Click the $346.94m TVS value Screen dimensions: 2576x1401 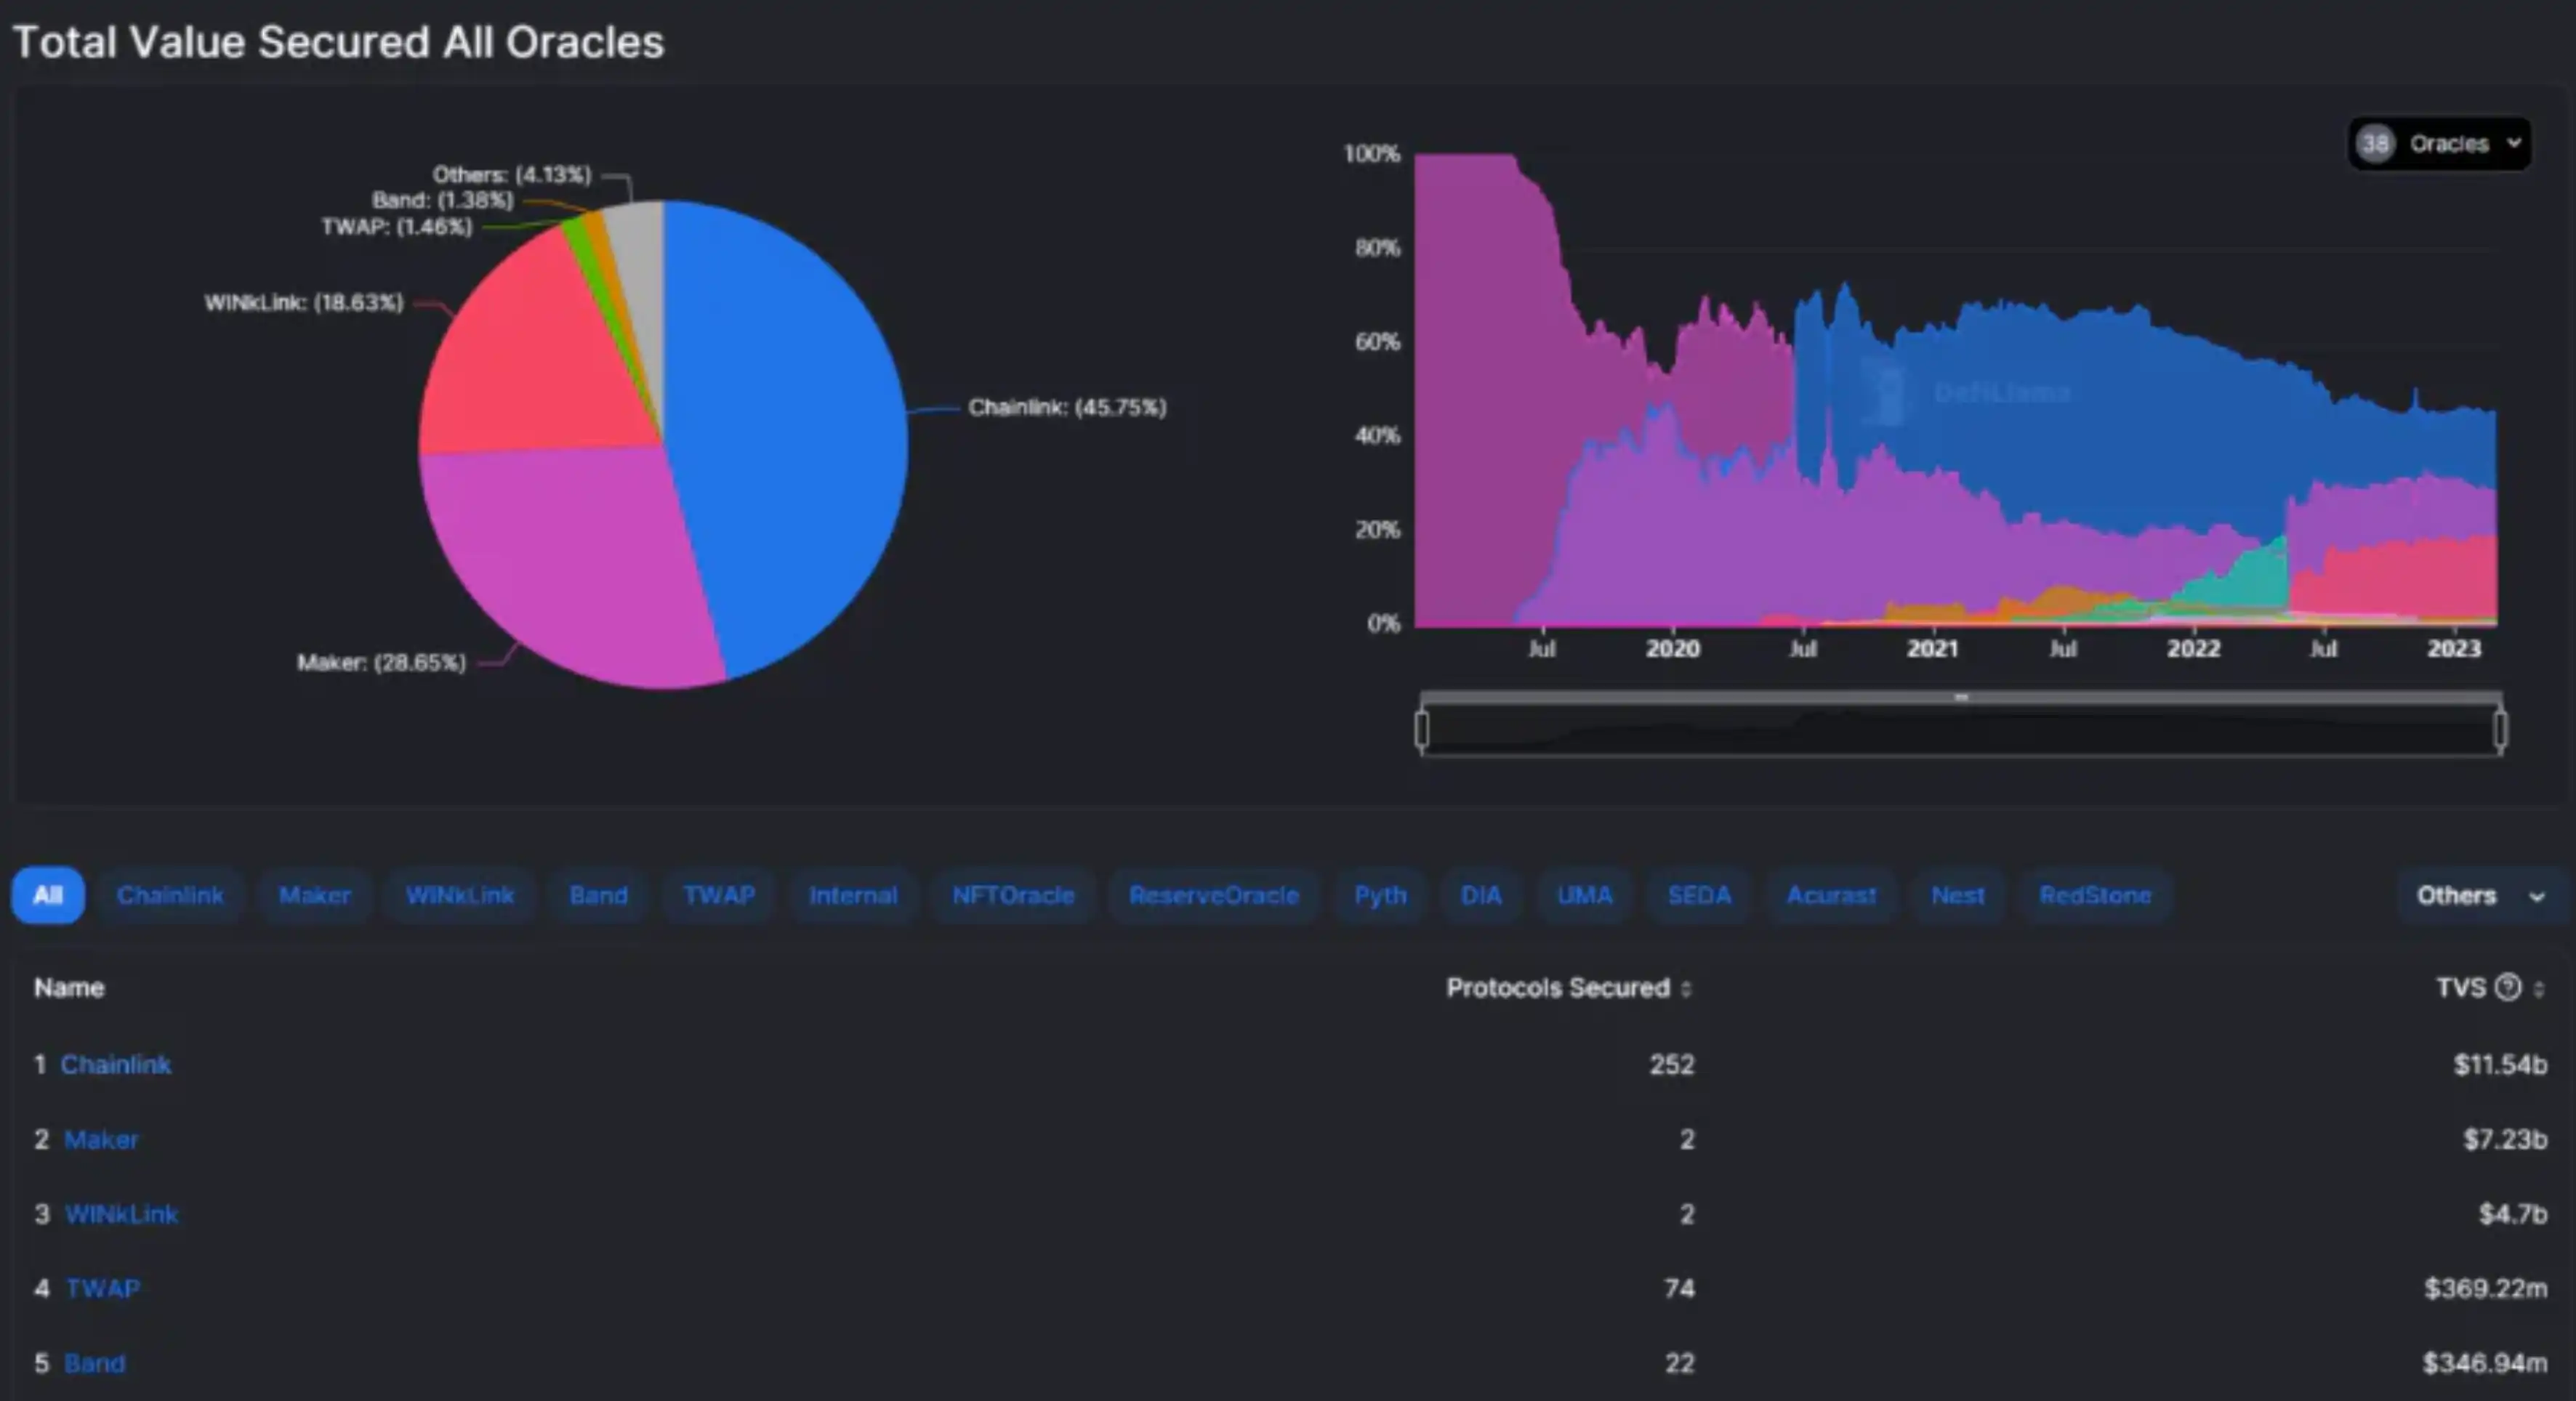pos(2485,1363)
